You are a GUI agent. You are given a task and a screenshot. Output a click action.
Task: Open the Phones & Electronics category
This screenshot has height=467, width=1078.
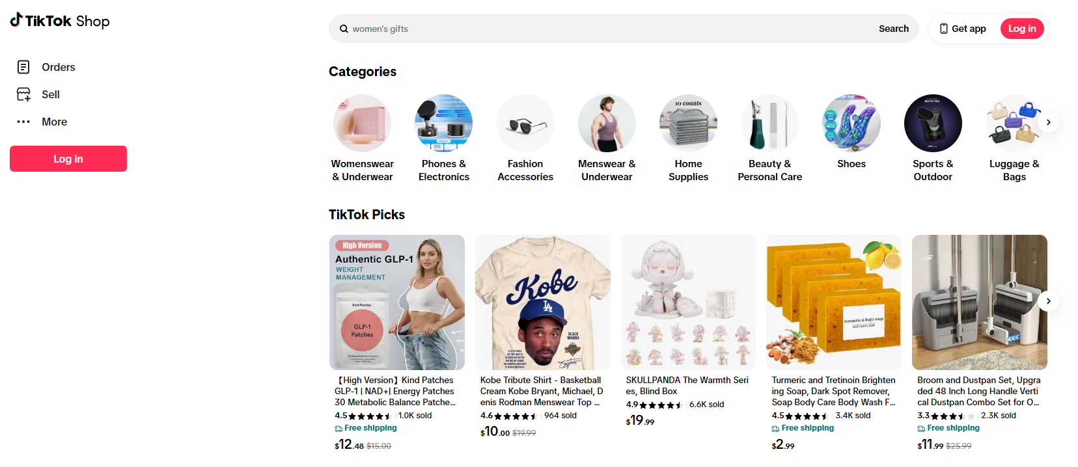[x=443, y=123]
